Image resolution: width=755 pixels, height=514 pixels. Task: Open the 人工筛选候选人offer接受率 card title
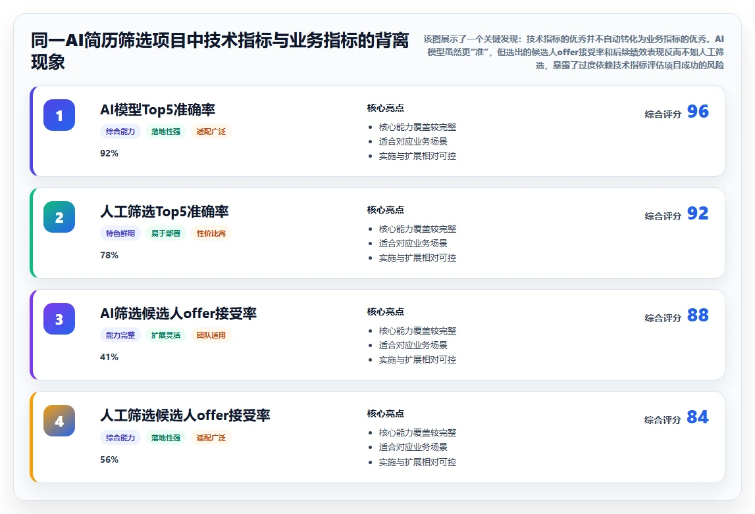(185, 416)
